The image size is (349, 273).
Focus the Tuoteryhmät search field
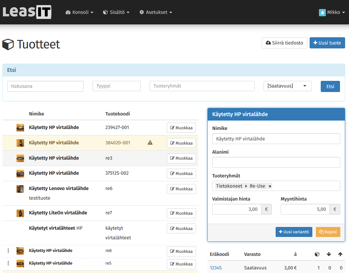click(202, 86)
